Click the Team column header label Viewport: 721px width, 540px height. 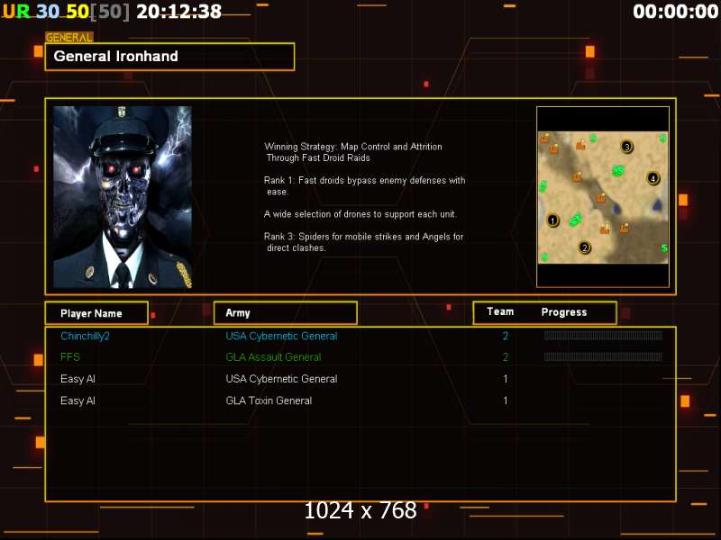coord(500,311)
